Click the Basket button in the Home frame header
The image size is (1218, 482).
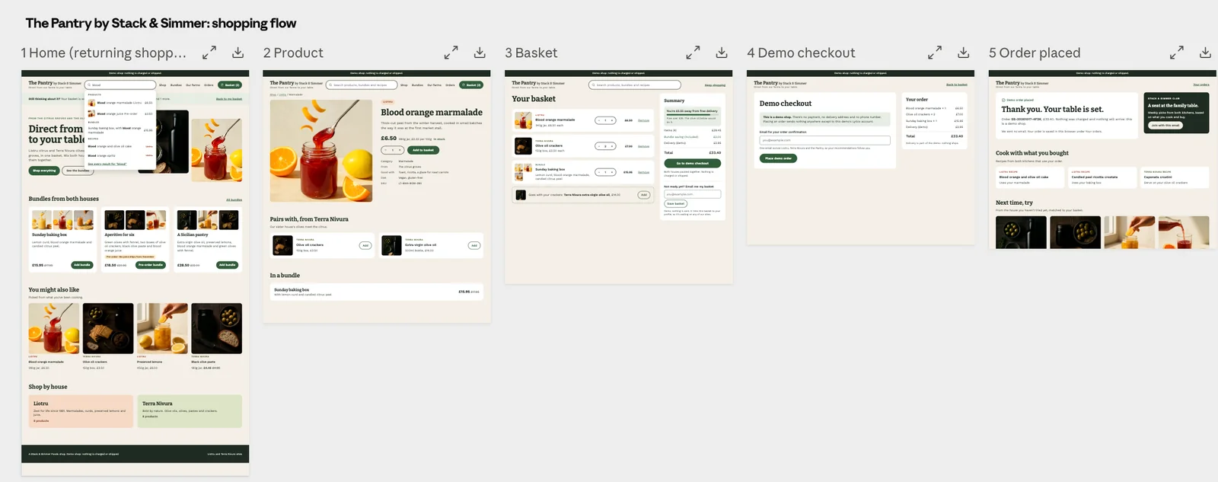(230, 85)
